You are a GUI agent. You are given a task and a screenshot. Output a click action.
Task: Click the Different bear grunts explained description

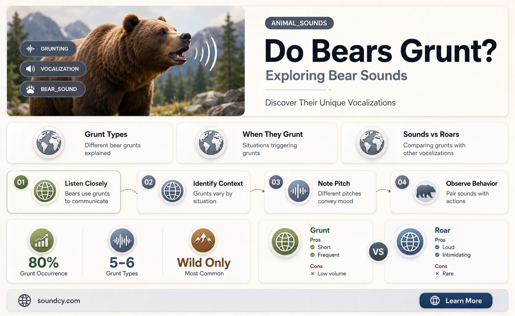pos(113,149)
